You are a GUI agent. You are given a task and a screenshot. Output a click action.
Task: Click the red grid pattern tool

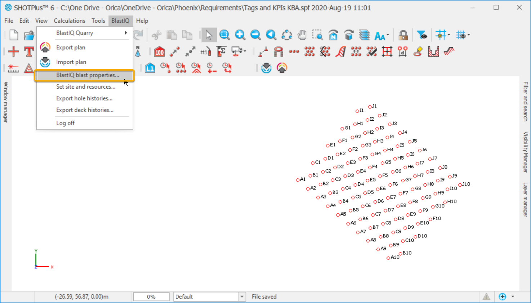click(x=387, y=52)
